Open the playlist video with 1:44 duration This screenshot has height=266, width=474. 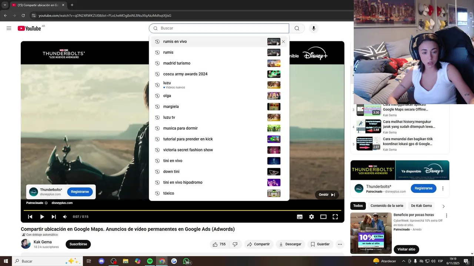(x=369, y=126)
